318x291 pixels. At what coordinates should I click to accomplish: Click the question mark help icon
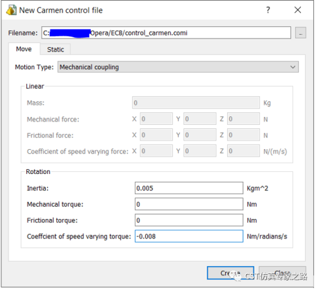coord(268,10)
